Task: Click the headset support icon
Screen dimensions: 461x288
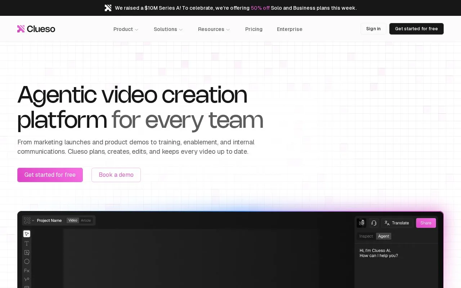Action: (374, 223)
